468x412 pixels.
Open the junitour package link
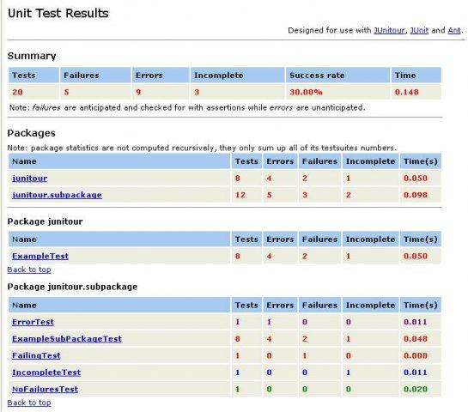29,179
